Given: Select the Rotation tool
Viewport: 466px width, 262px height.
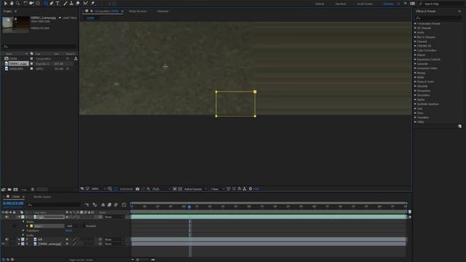Looking at the screenshot, I should pyautogui.click(x=25, y=3).
